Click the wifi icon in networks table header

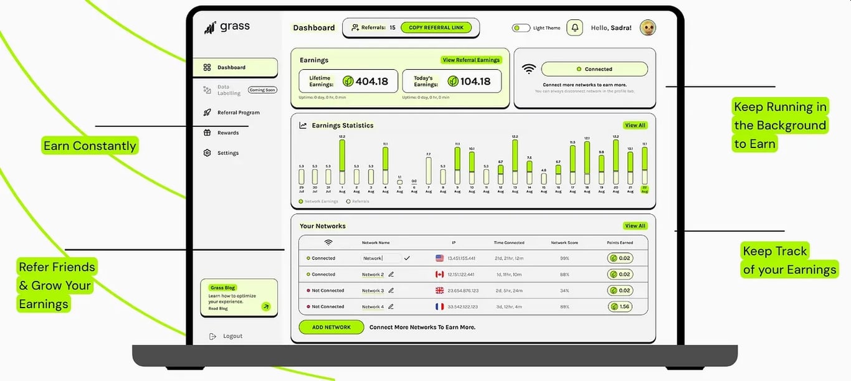click(328, 242)
